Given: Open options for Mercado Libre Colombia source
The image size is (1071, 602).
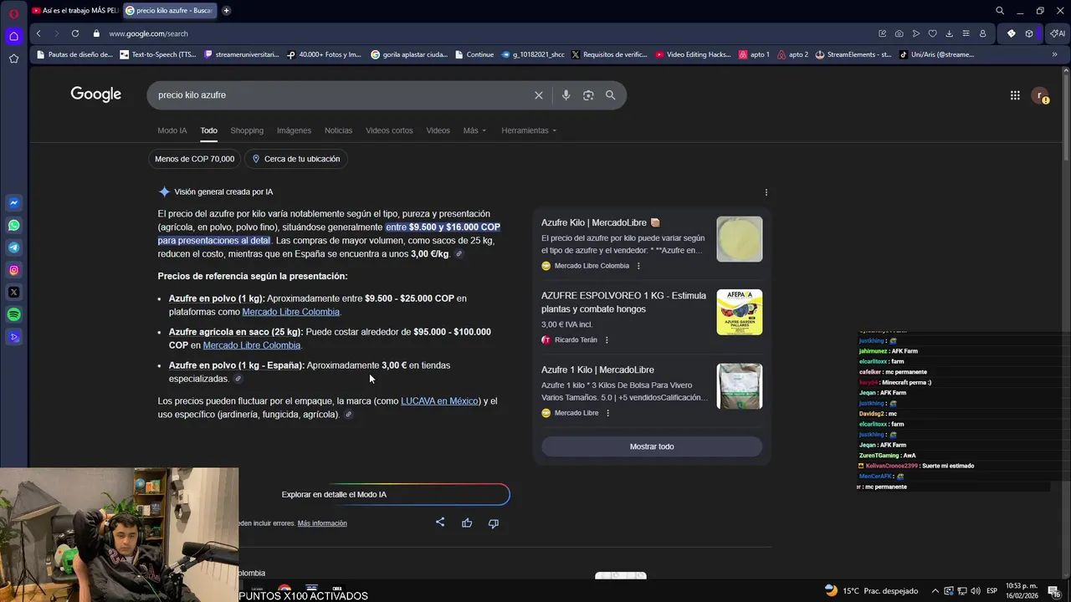Looking at the screenshot, I should (x=638, y=266).
